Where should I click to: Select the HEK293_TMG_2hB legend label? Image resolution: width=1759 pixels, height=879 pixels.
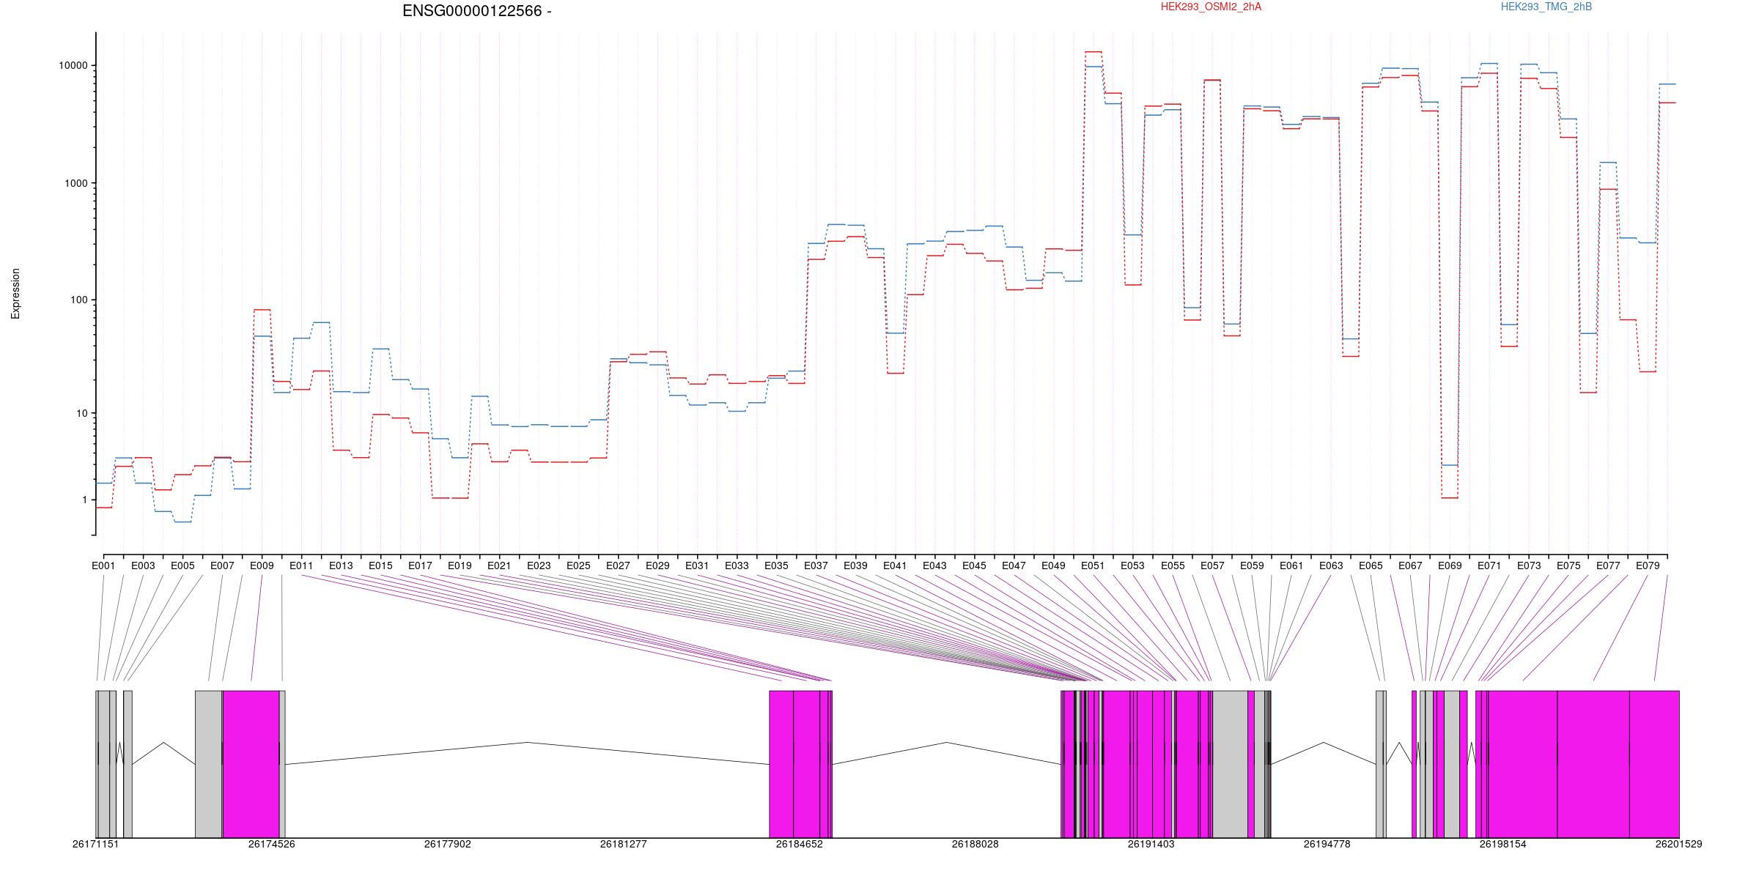1546,7
